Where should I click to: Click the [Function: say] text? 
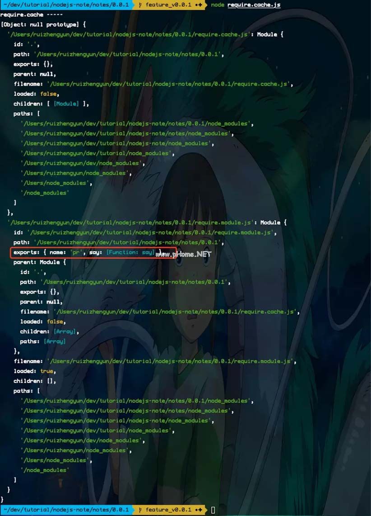(130, 252)
